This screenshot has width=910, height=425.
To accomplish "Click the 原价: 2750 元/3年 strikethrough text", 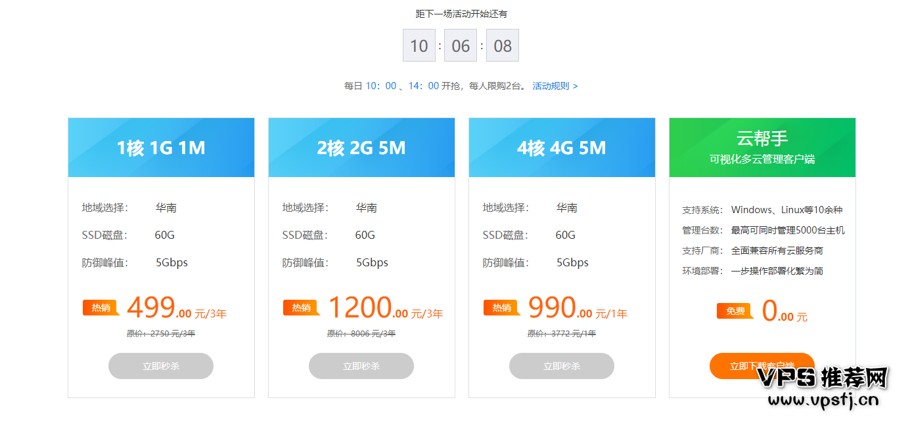I will tap(161, 334).
